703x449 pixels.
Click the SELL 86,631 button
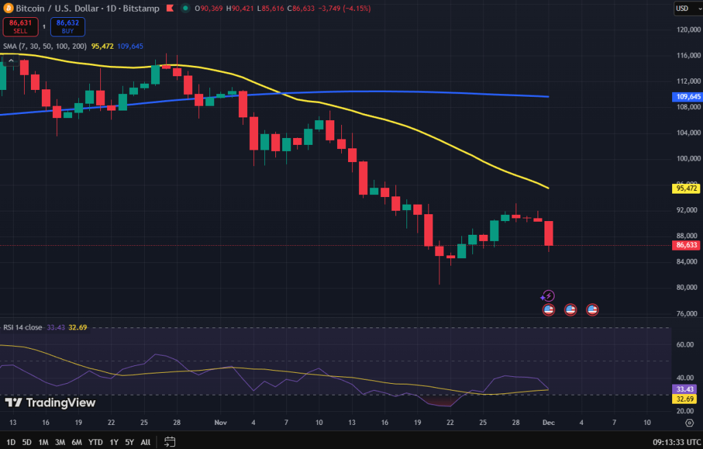coord(20,27)
